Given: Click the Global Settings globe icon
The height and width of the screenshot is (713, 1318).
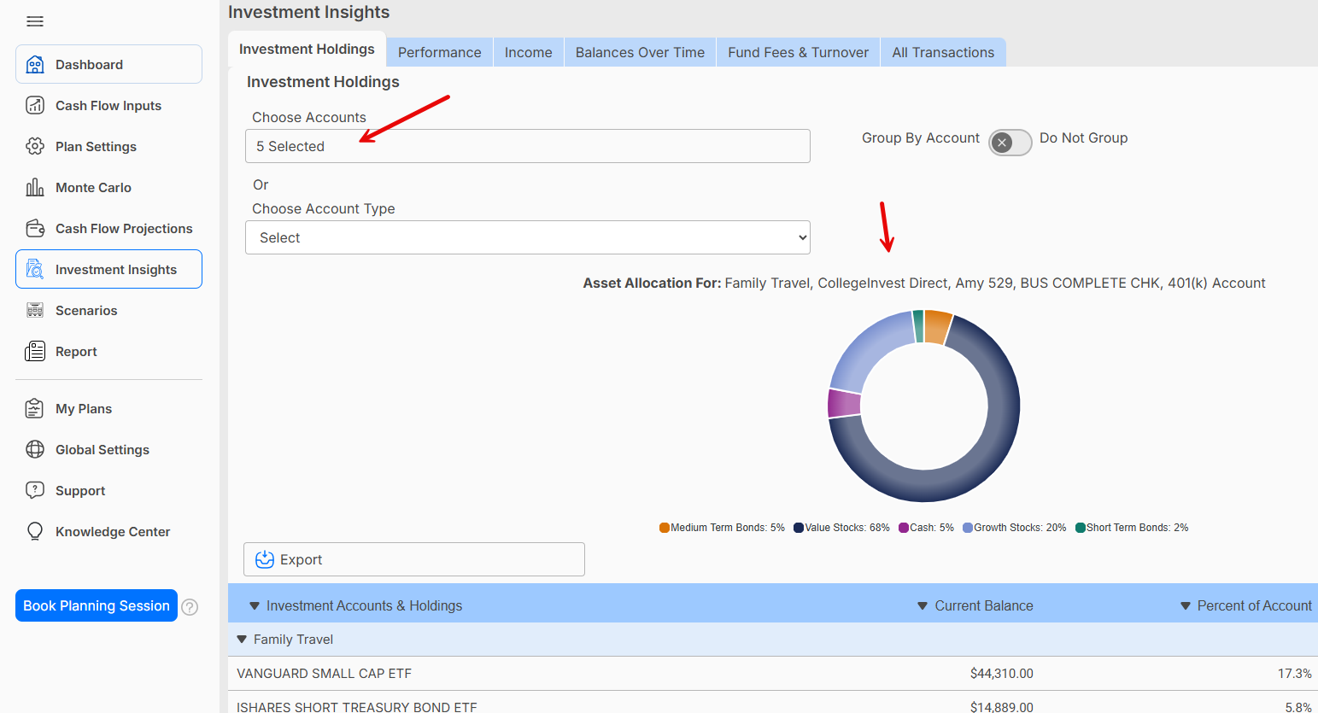Looking at the screenshot, I should click(x=35, y=450).
